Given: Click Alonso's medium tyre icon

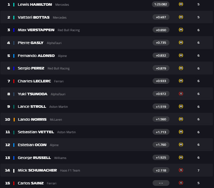Looking at the screenshot, I should coord(181,56).
